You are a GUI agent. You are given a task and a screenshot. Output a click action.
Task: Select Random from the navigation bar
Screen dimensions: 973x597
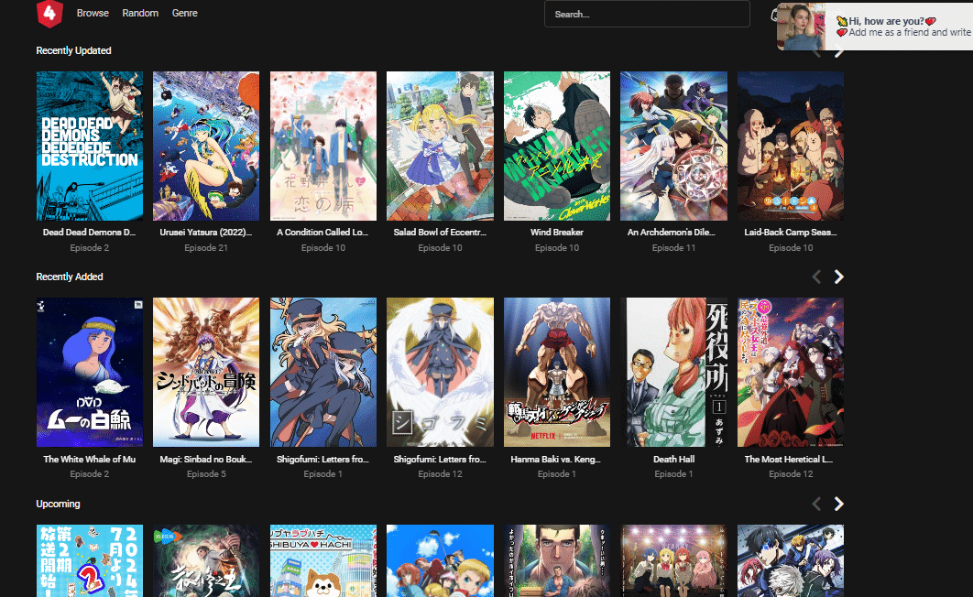click(140, 13)
